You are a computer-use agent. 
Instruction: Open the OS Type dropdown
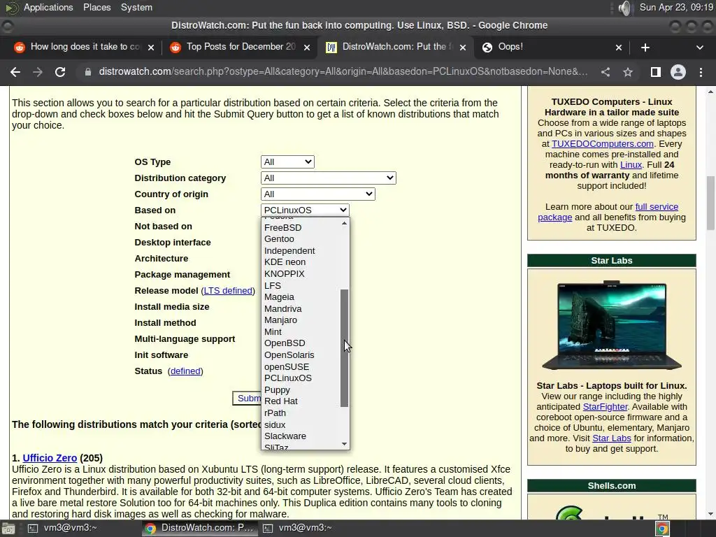[287, 162]
